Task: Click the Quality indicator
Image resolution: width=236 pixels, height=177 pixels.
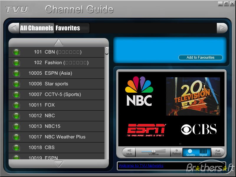Action: [190, 153]
